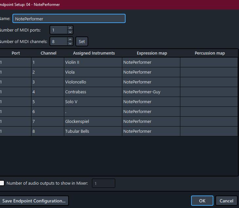
Task: Click channel number cell 1
Action: [x=48, y=62]
